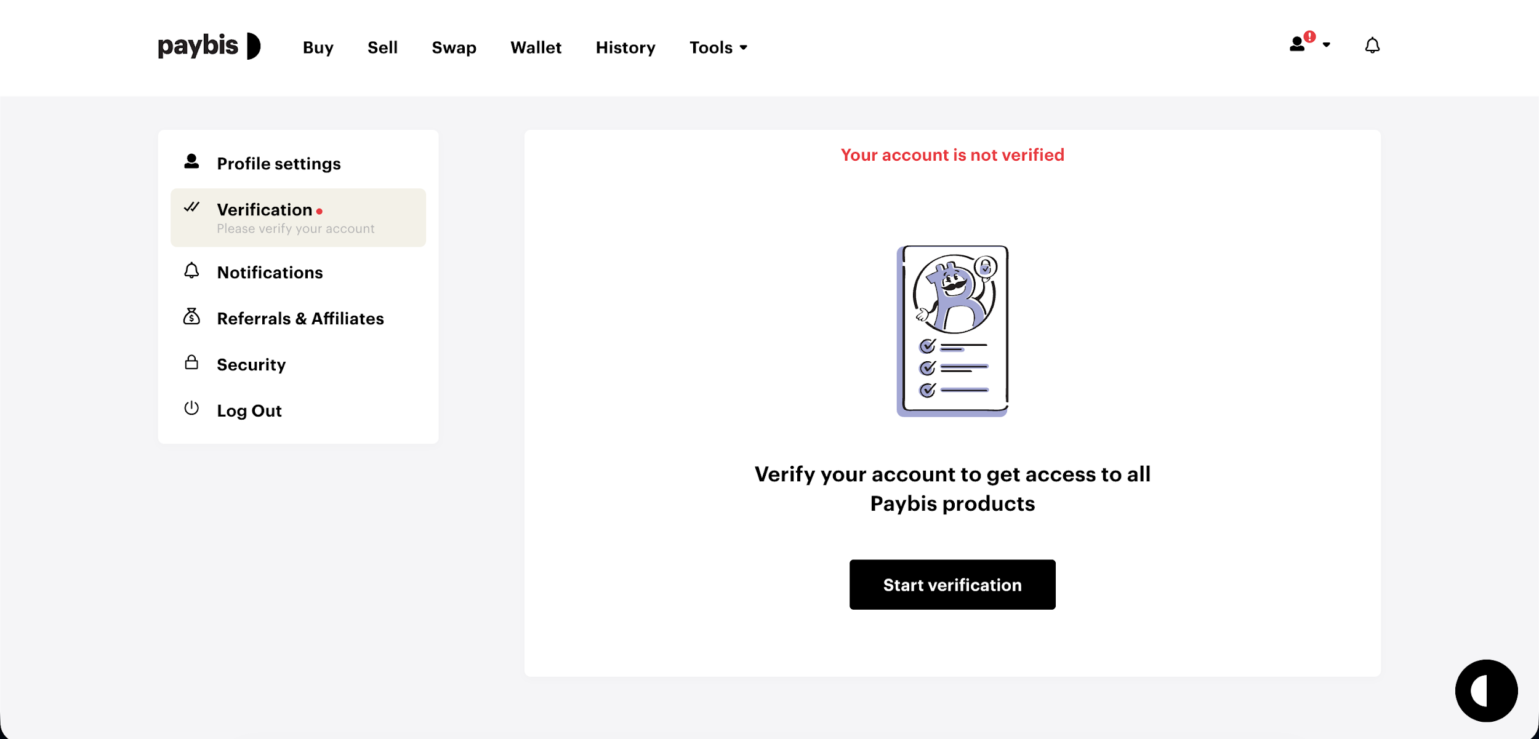Toggle the dark mode contrast button
Viewport: 1539px width, 739px height.
pos(1485,690)
